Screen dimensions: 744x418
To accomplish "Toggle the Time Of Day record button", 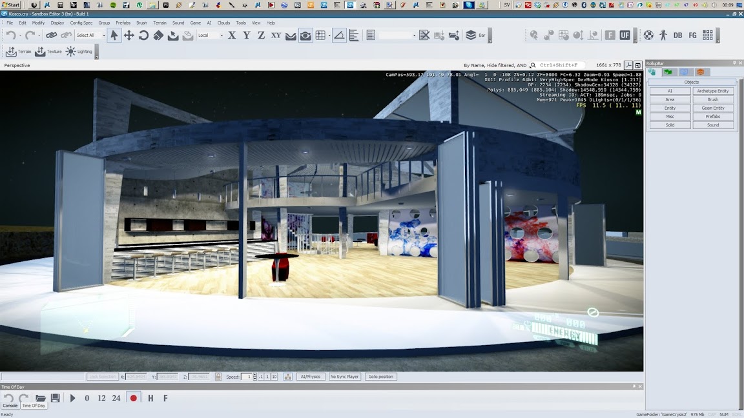I will [x=134, y=398].
